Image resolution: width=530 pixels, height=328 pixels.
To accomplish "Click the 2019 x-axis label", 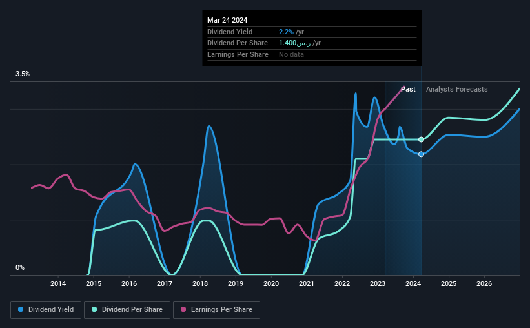I will pyautogui.click(x=236, y=283).
